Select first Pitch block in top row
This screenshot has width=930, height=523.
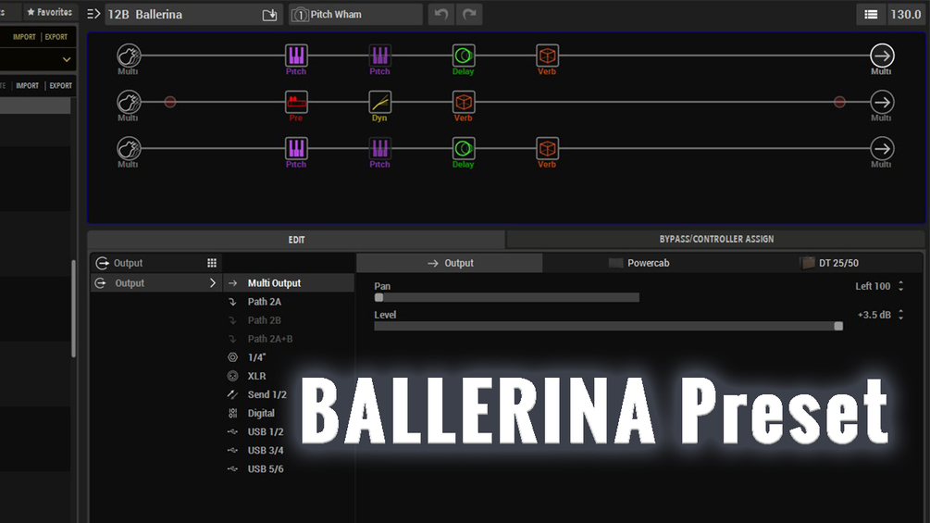pos(296,56)
